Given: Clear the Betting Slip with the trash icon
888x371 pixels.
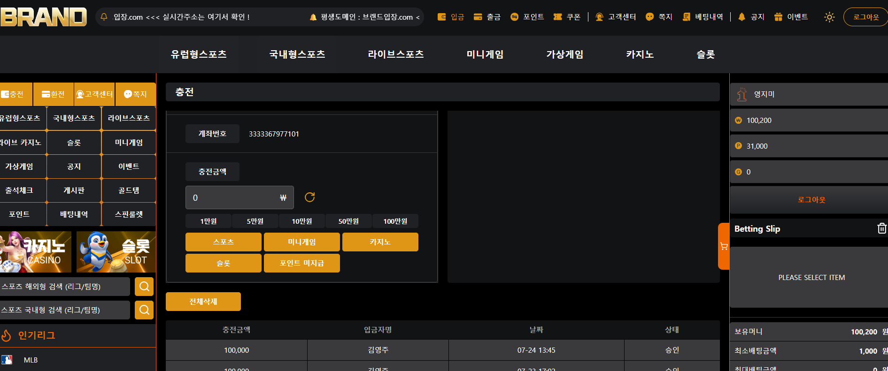Looking at the screenshot, I should pos(881,228).
